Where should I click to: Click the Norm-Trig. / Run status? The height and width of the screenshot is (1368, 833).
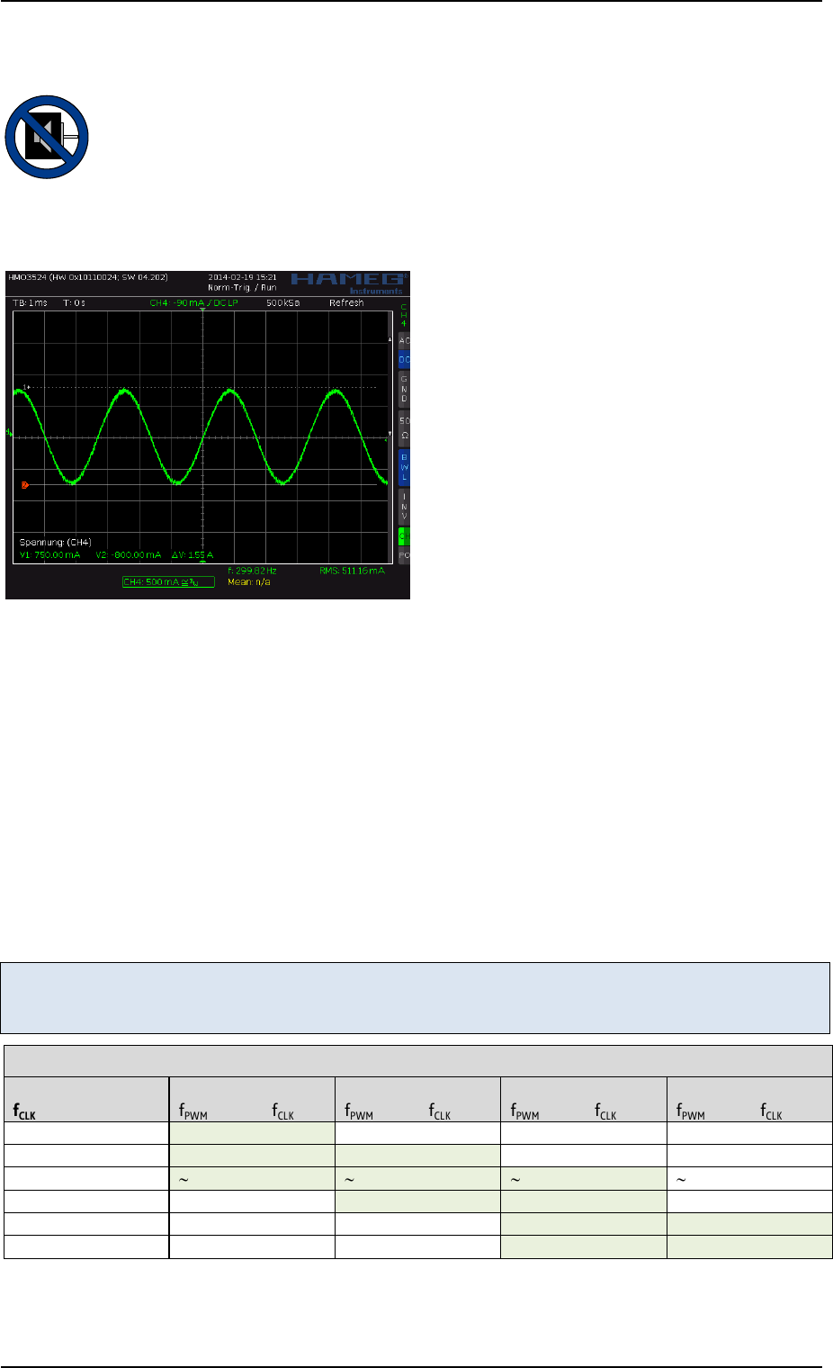[x=242, y=288]
